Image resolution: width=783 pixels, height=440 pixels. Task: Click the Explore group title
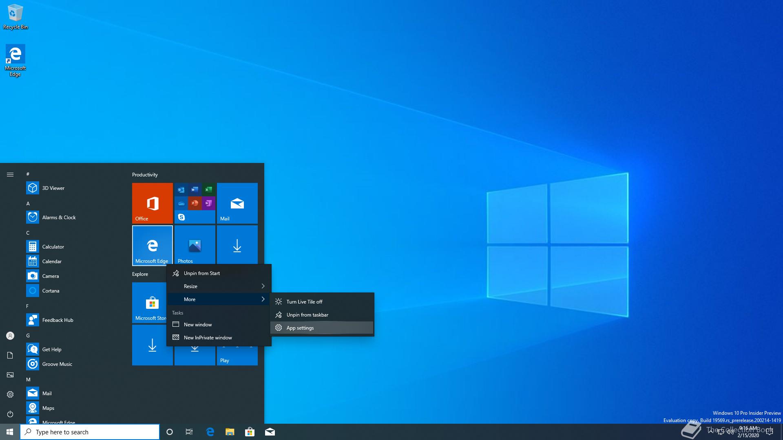140,274
